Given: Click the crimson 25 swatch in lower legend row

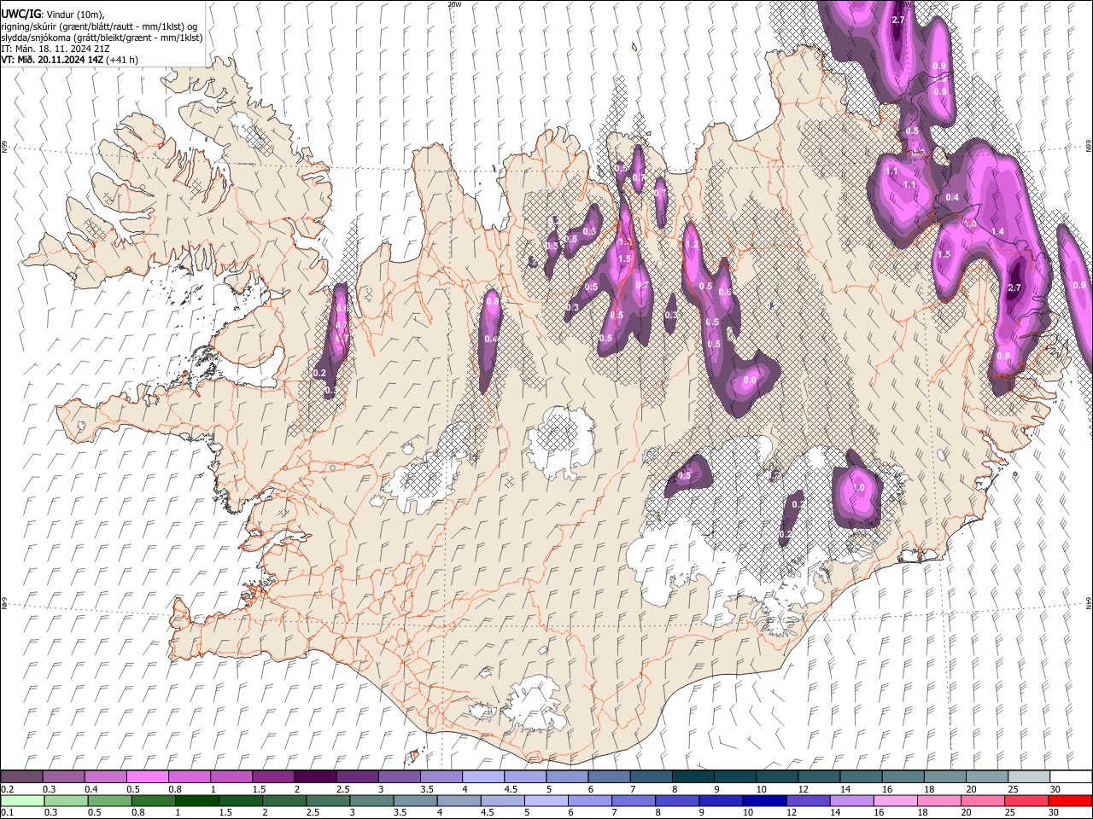Looking at the screenshot, I should (1025, 800).
